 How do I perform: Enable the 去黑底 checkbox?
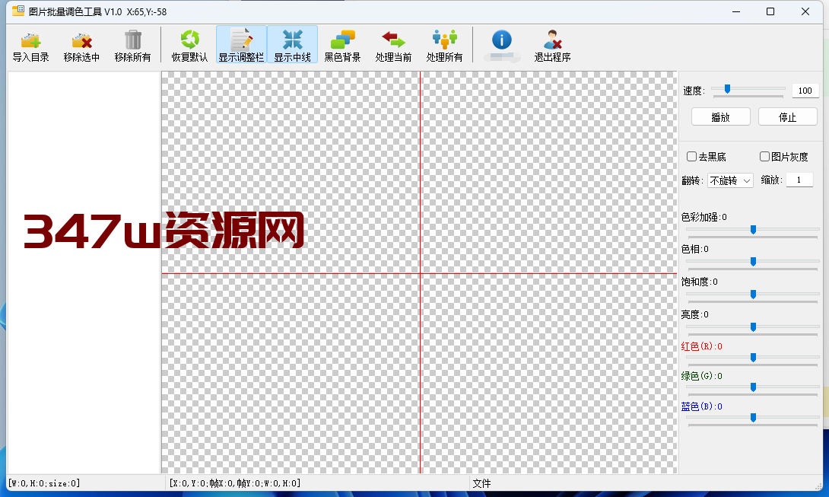[x=691, y=156]
